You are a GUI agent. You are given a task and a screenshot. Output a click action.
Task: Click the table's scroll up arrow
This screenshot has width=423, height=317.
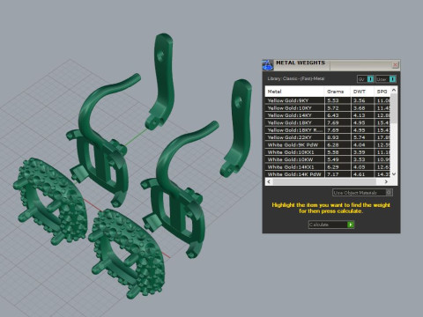click(x=394, y=90)
